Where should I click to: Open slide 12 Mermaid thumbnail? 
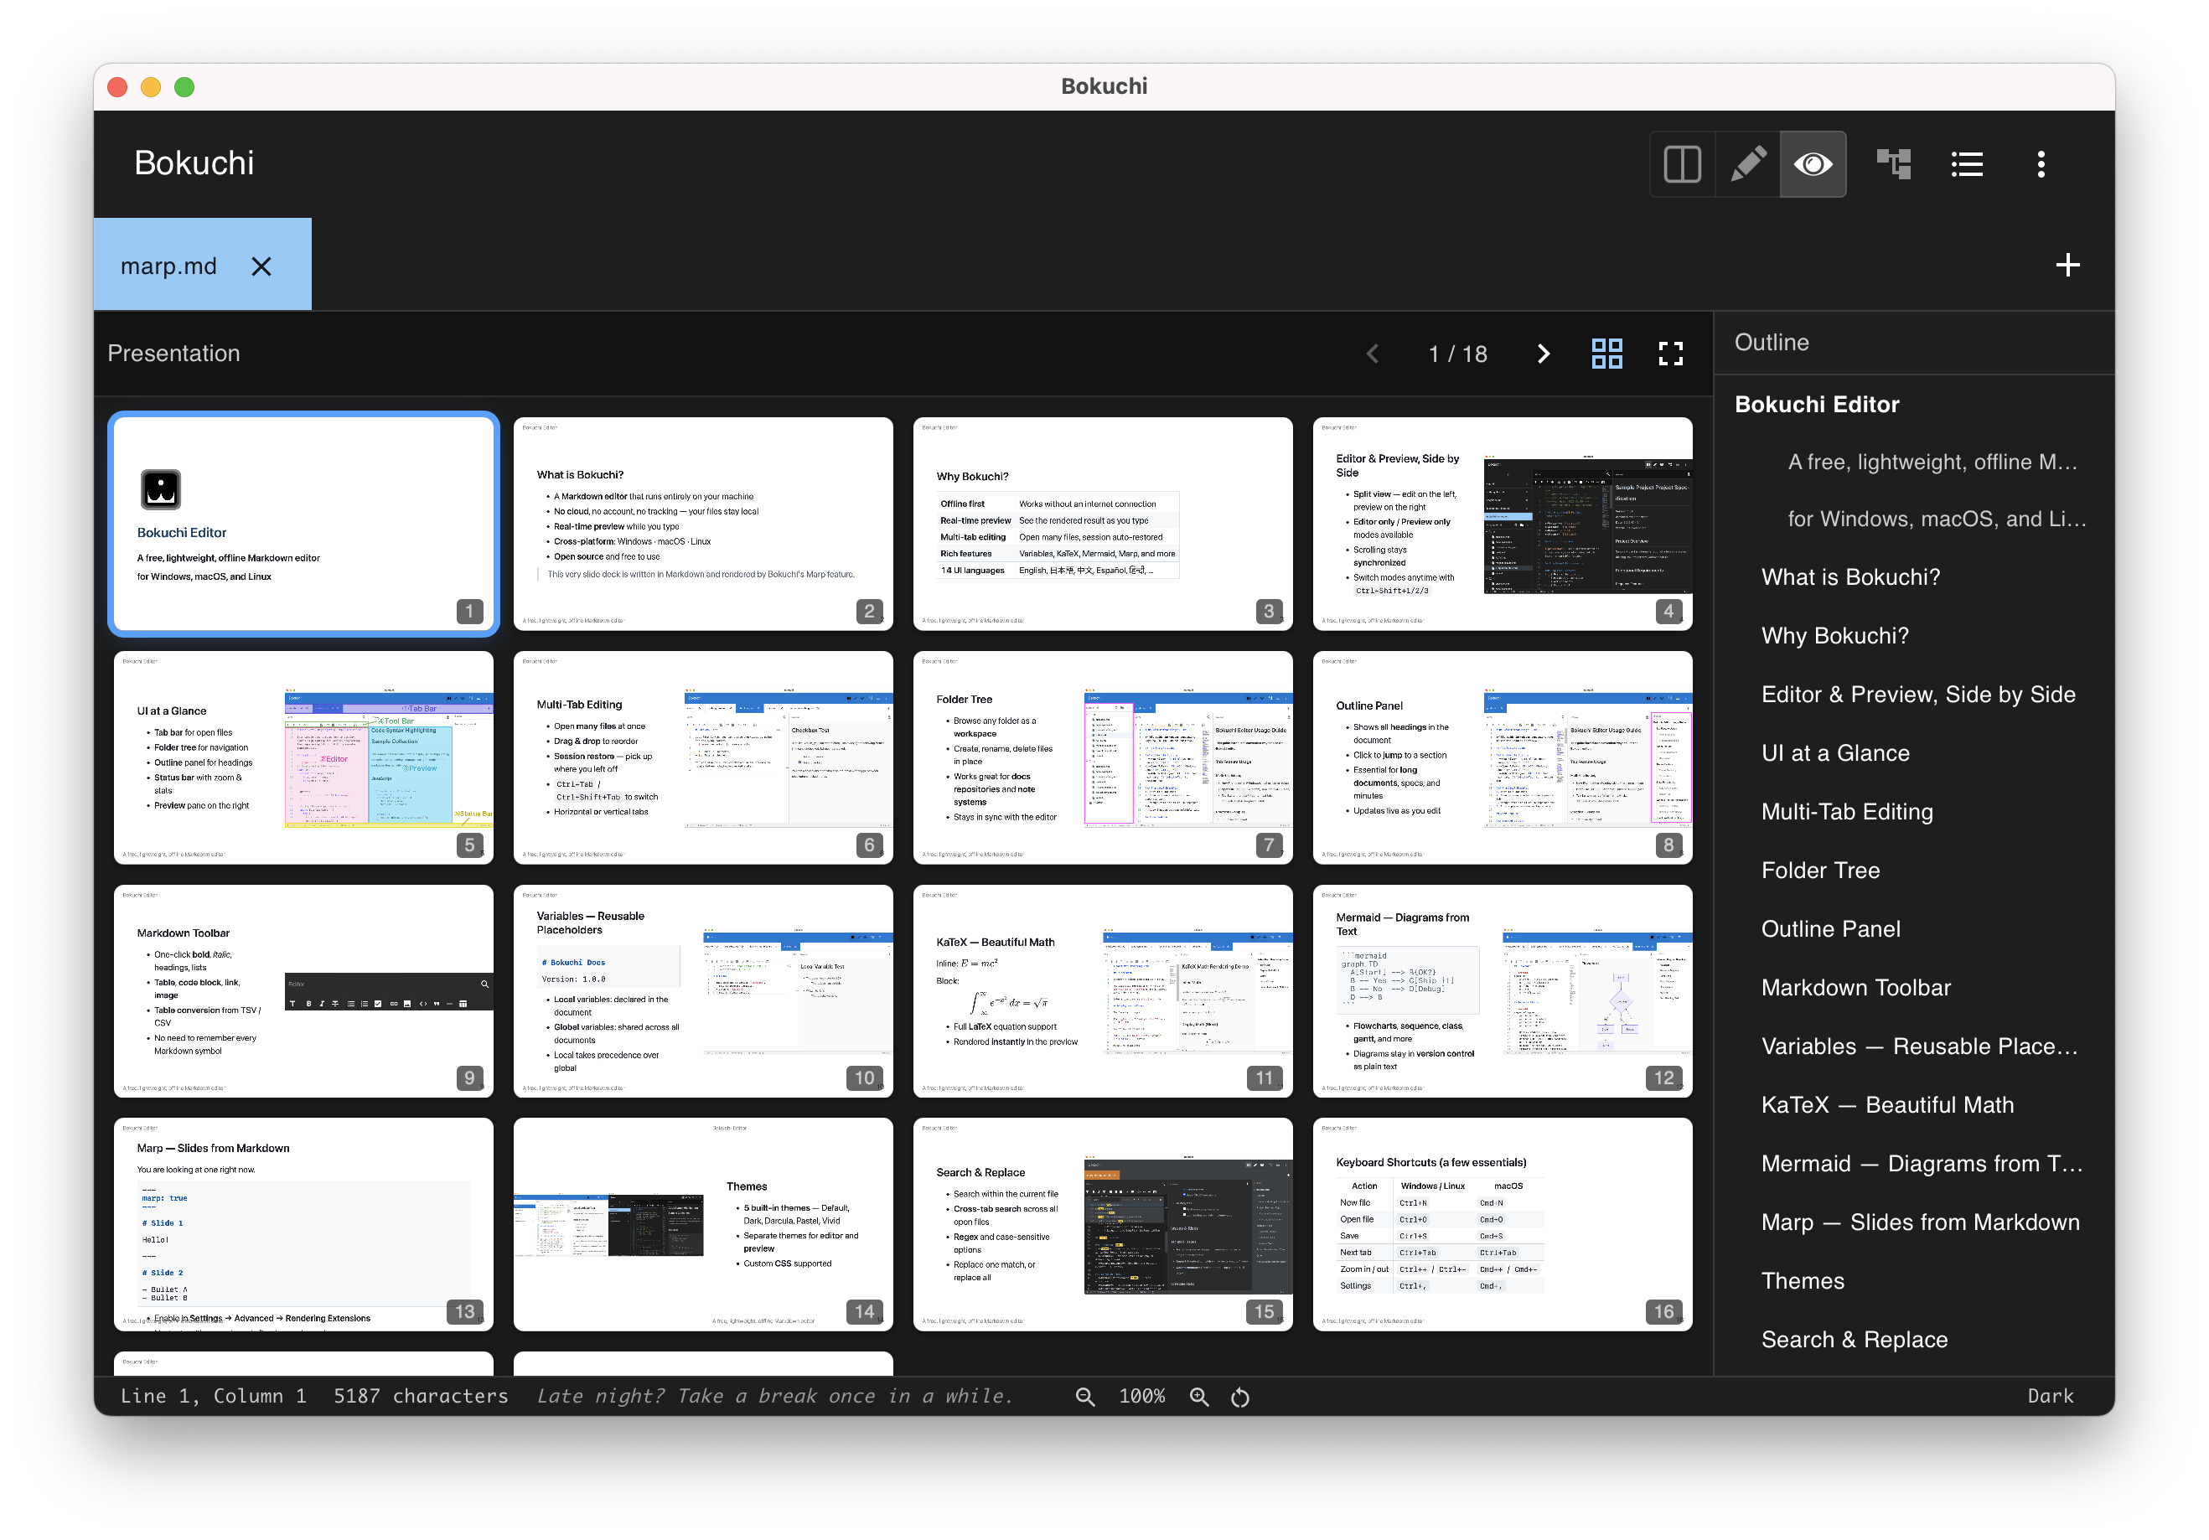pos(1503,992)
